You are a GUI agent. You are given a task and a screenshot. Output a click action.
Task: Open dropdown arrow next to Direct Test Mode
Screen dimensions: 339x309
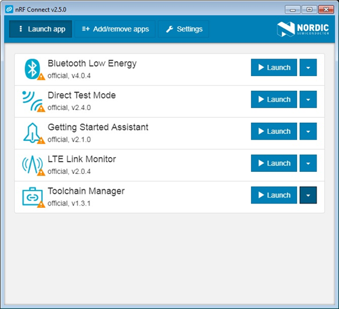[x=308, y=99]
